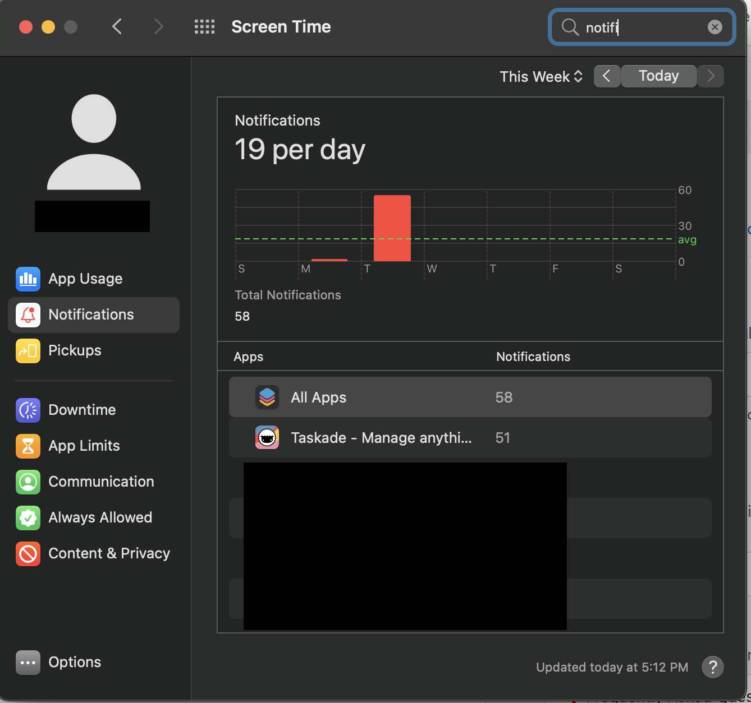The width and height of the screenshot is (751, 703).
Task: Go to App Limits
Action: [84, 446]
